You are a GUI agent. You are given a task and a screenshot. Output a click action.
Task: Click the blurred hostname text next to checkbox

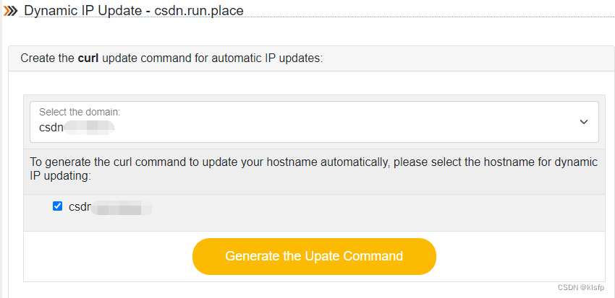coord(122,207)
